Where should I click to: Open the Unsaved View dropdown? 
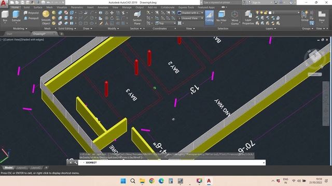[x=190, y=19]
